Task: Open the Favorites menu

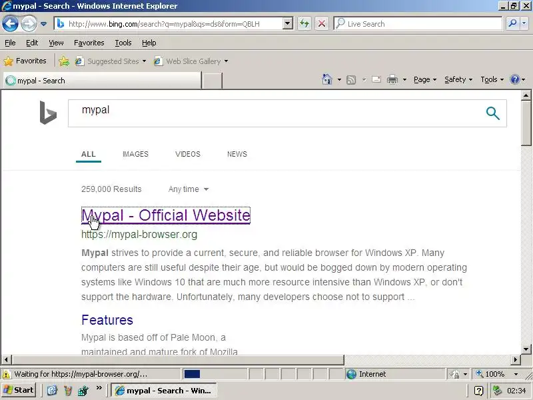Action: click(89, 43)
